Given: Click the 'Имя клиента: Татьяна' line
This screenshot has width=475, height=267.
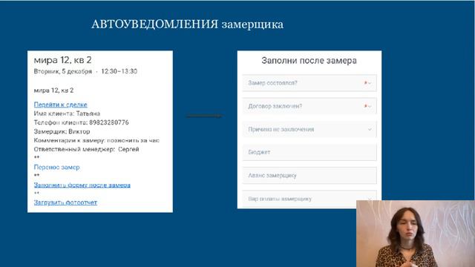Looking at the screenshot, I should pyautogui.click(x=67, y=113).
